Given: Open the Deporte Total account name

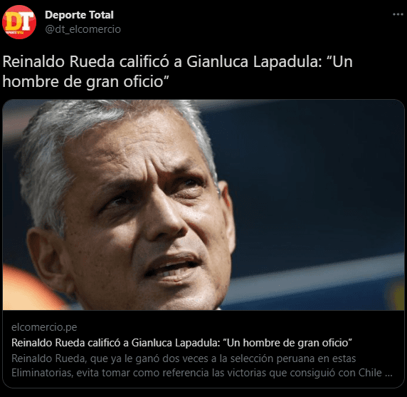Looking at the screenshot, I should pyautogui.click(x=79, y=15).
